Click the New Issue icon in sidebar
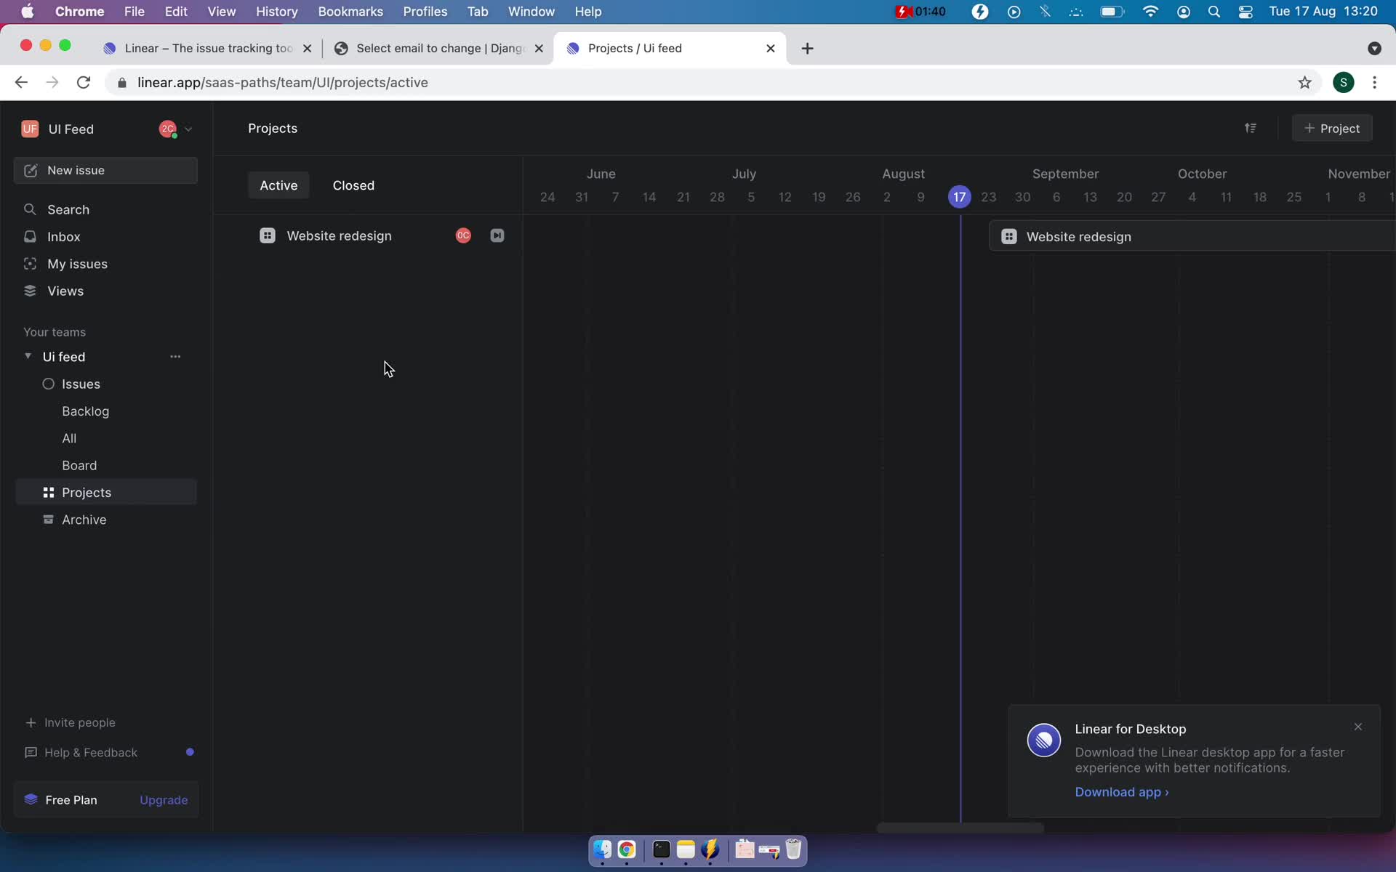 (31, 170)
